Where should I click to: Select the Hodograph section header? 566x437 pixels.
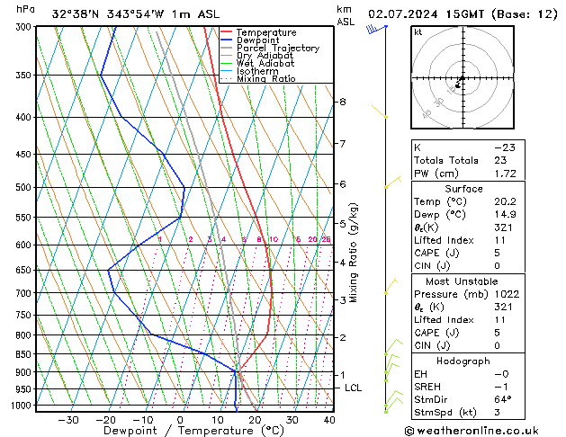(463, 361)
